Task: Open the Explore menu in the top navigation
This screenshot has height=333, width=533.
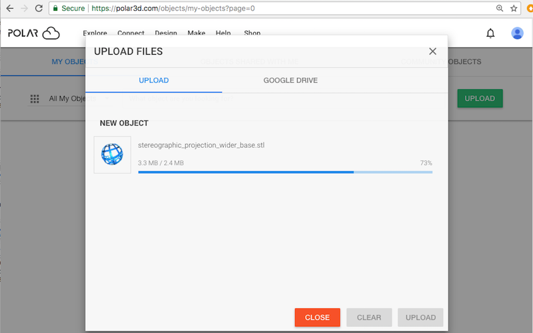Action: click(x=95, y=33)
